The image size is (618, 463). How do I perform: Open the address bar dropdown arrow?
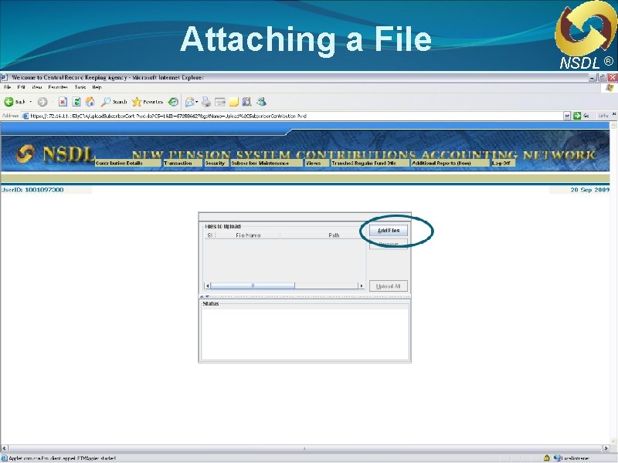point(567,116)
